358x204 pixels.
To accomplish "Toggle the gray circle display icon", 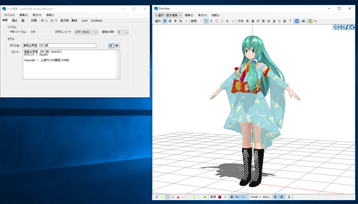I will tap(173, 197).
